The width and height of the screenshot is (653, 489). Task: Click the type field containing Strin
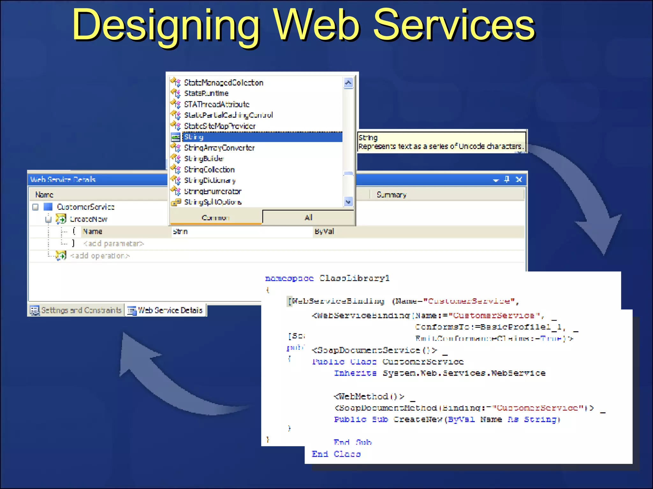point(242,231)
